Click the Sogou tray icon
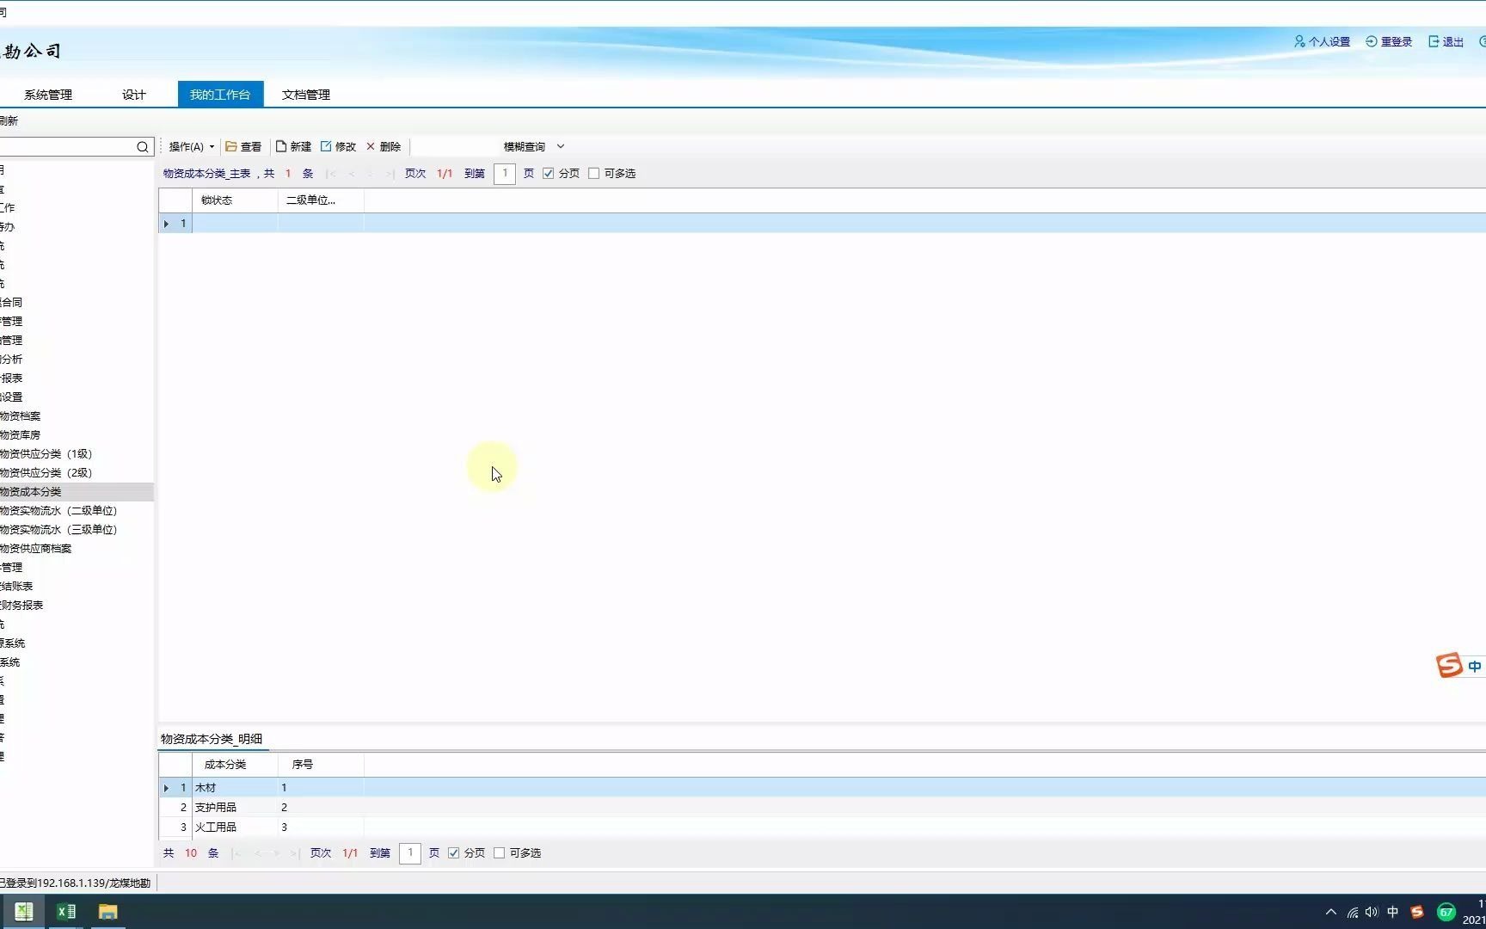The height and width of the screenshot is (929, 1486). click(x=1417, y=912)
